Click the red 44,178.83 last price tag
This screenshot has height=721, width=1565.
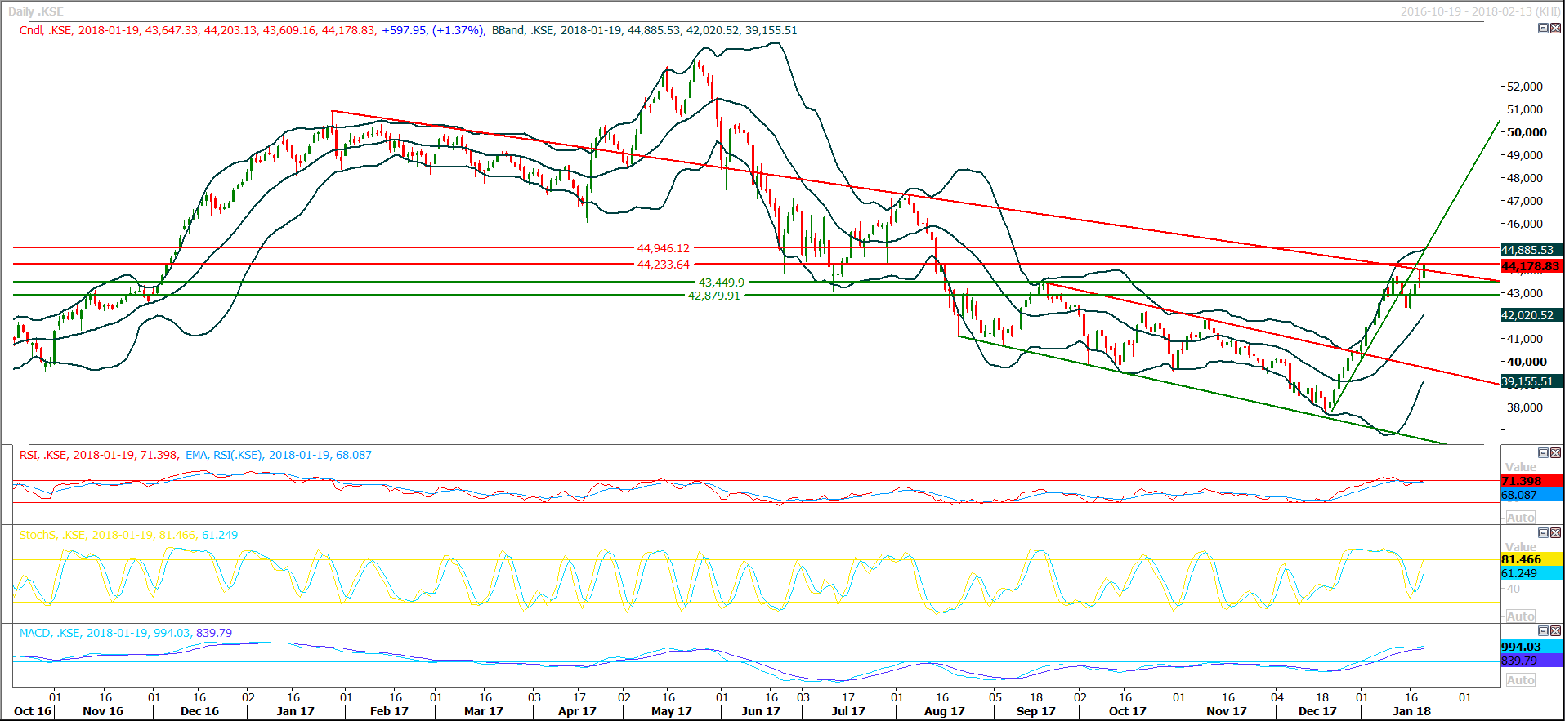click(1531, 266)
